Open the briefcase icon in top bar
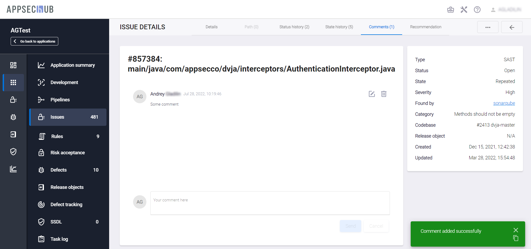531x249 pixels. click(x=450, y=10)
